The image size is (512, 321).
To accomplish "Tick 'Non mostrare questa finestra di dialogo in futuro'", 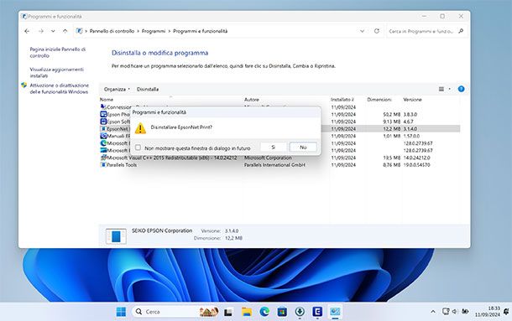I will pos(138,148).
